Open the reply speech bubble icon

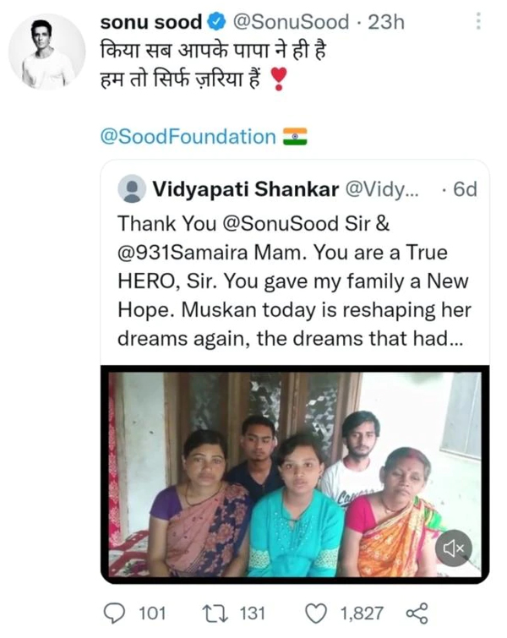click(115, 612)
